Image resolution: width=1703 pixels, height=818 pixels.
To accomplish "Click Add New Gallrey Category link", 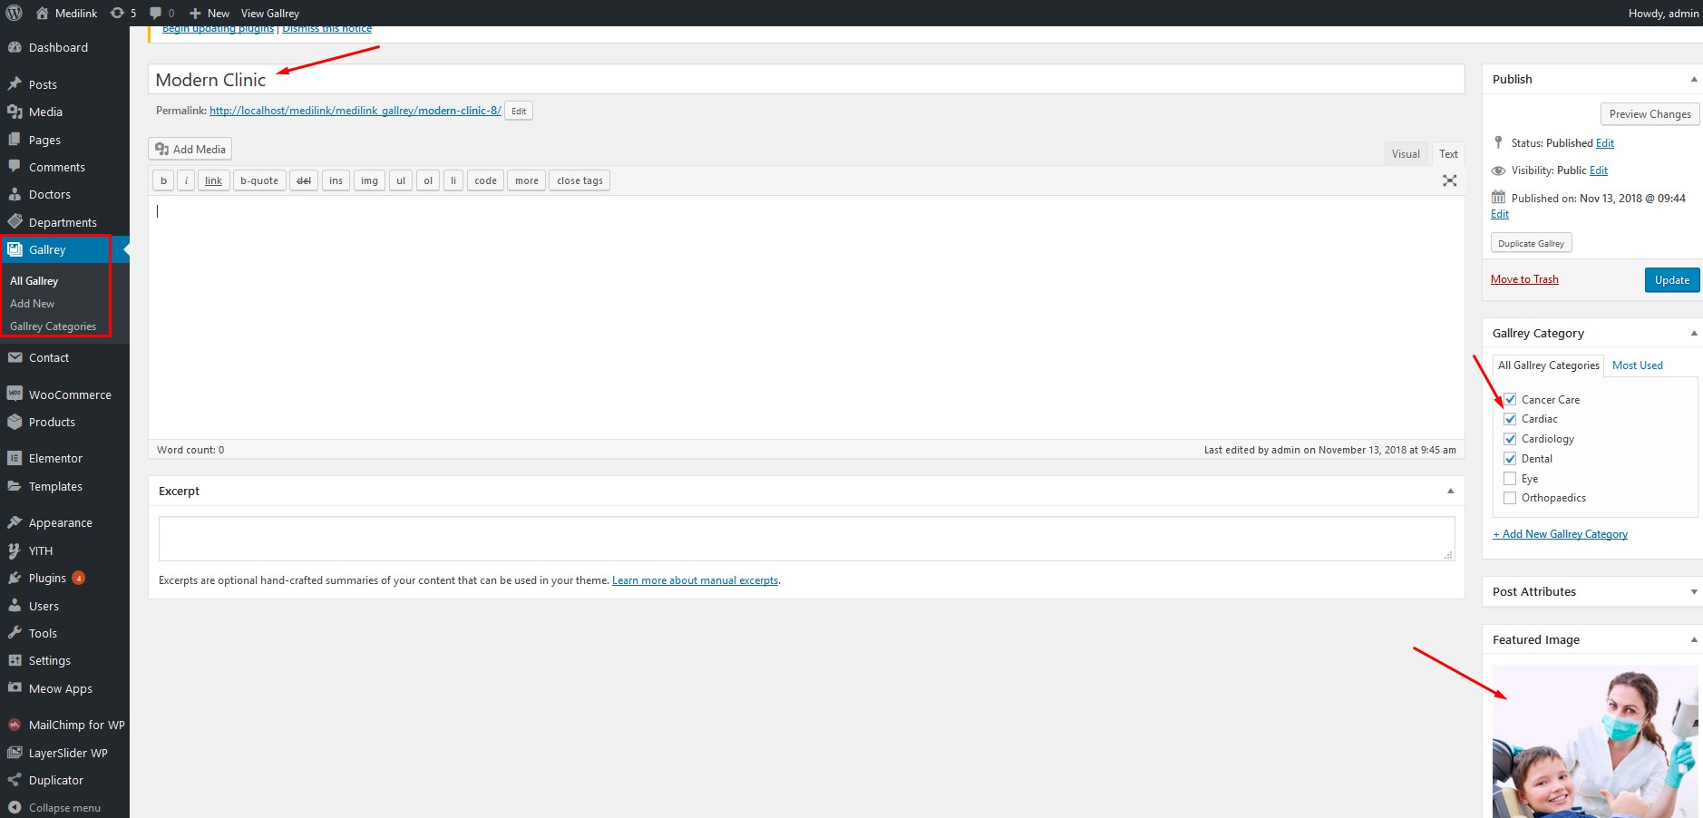I will tap(1560, 534).
